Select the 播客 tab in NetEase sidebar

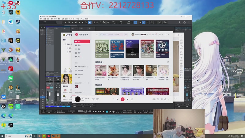click(82, 49)
